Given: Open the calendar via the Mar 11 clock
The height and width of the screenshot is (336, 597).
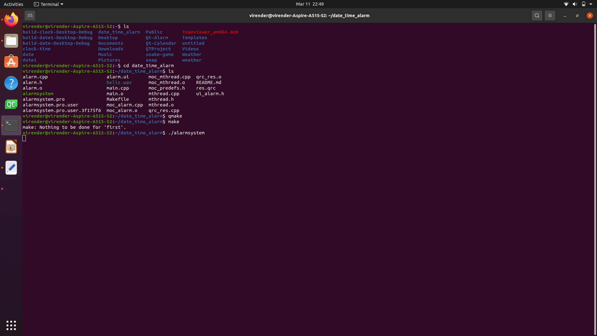Looking at the screenshot, I should [310, 4].
